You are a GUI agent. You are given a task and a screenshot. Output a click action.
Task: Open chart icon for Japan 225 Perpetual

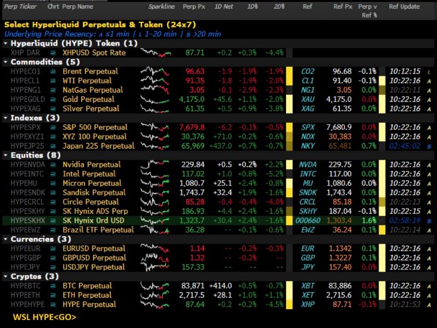(53, 146)
